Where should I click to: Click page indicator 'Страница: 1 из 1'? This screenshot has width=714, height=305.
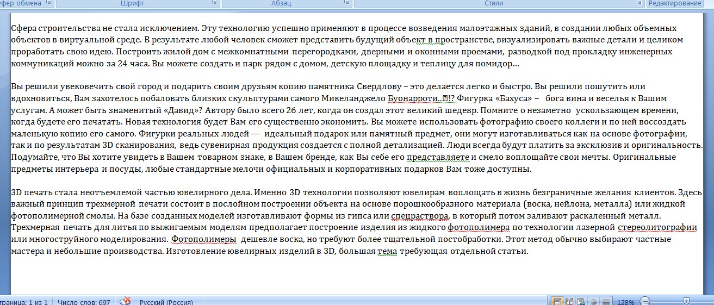click(24, 302)
